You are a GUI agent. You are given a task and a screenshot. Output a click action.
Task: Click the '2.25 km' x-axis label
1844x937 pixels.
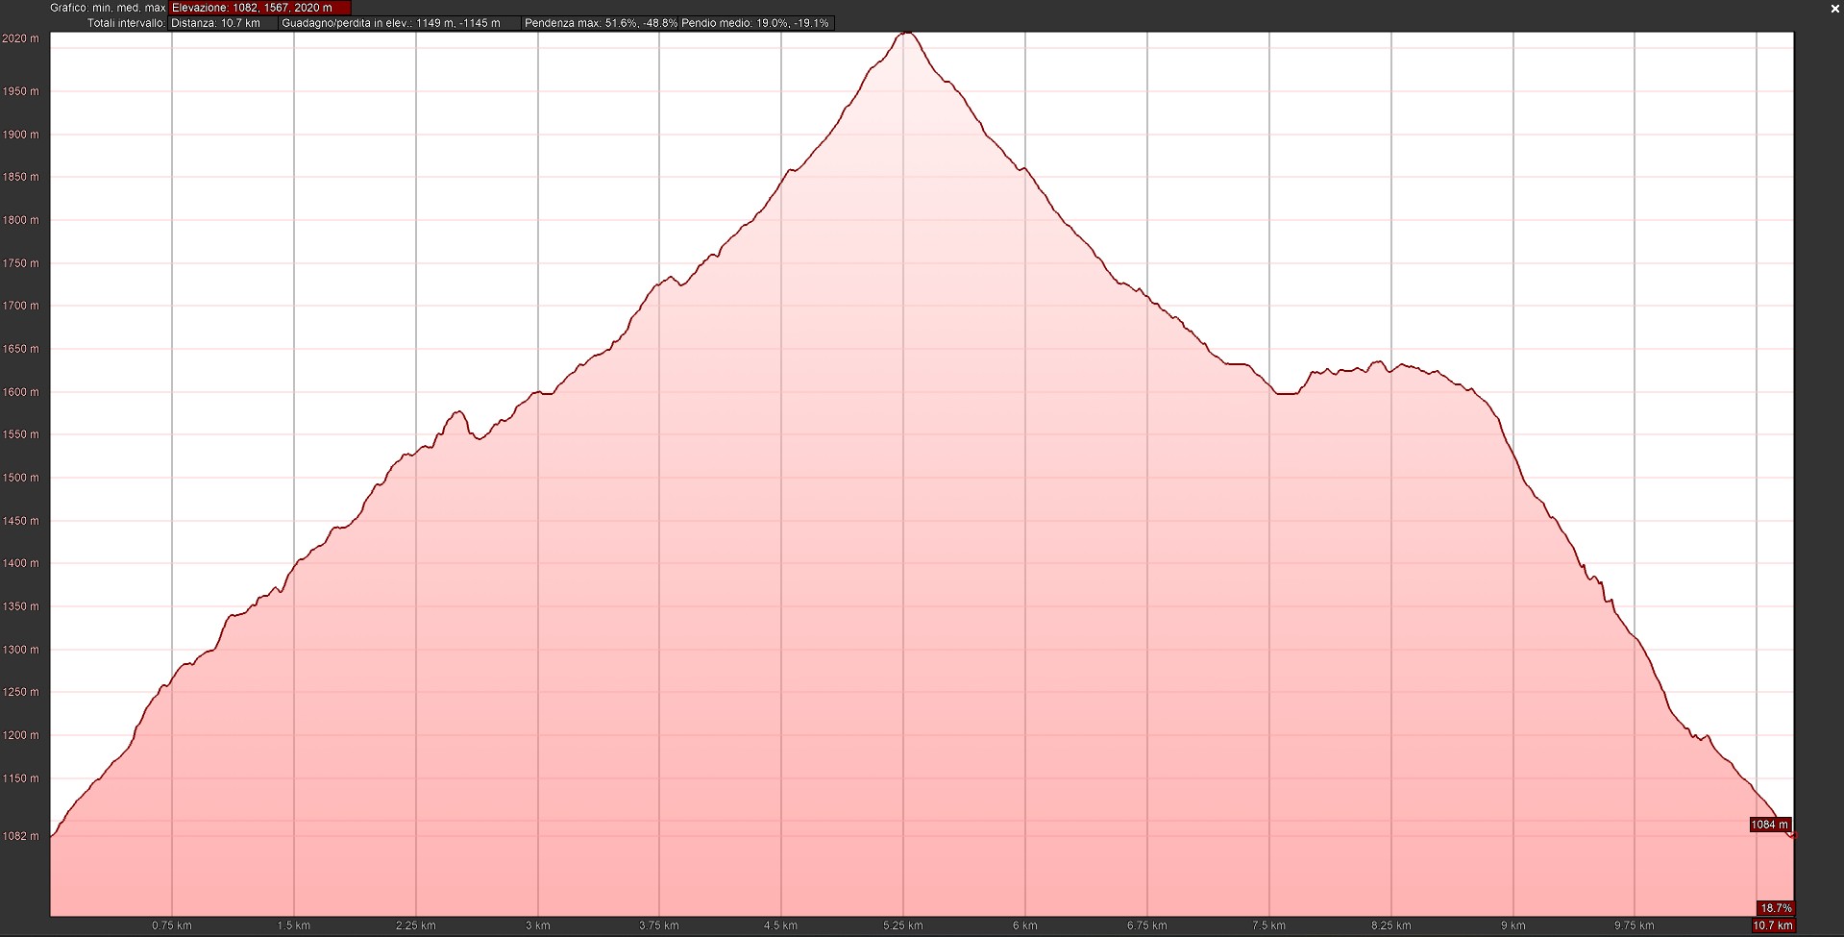(416, 925)
